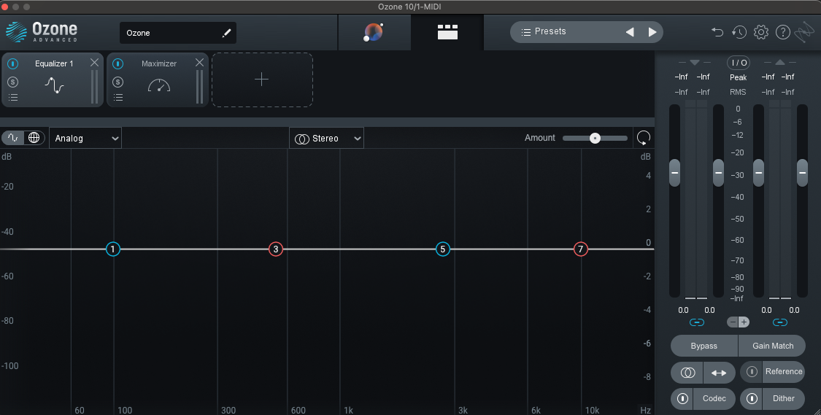This screenshot has height=415, width=821.
Task: Open the Presets list dropdown
Action: [x=563, y=32]
